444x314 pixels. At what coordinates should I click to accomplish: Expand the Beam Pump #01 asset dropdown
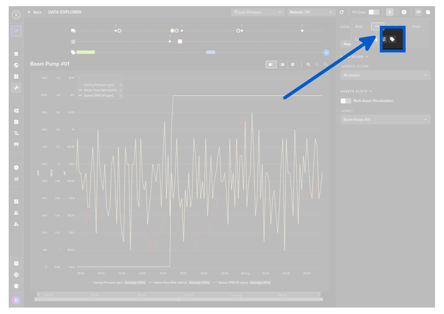385,120
